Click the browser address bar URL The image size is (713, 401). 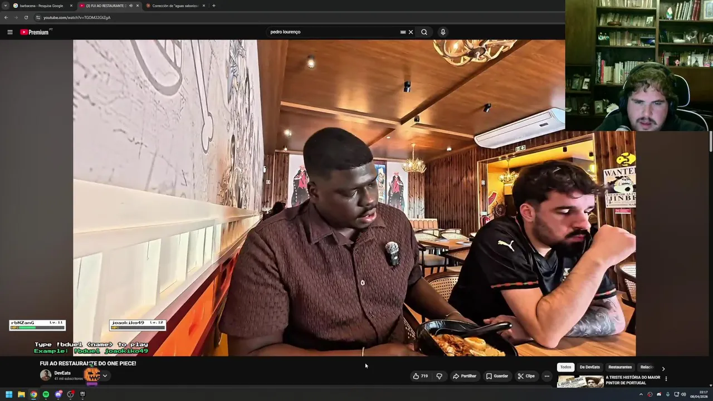pos(77,17)
